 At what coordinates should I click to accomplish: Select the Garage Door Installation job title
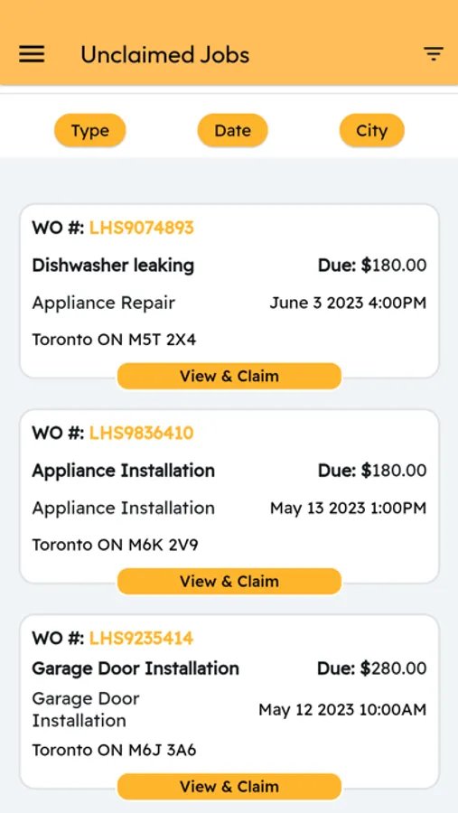pyautogui.click(x=136, y=668)
